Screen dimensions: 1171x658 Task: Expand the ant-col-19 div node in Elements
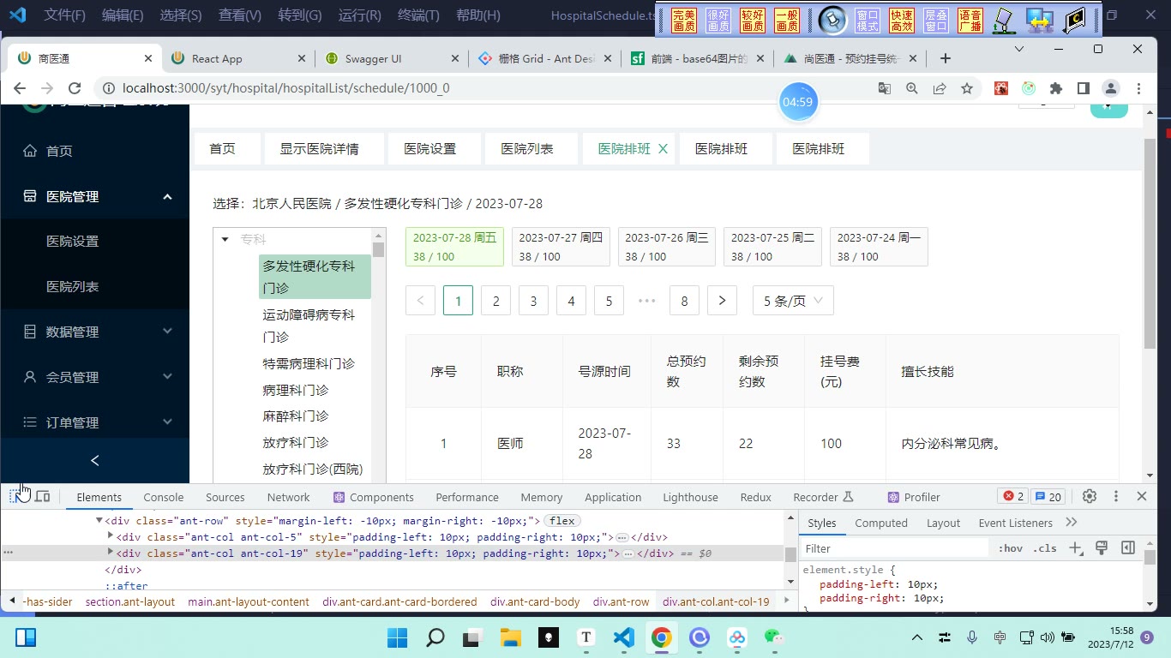coord(111,553)
